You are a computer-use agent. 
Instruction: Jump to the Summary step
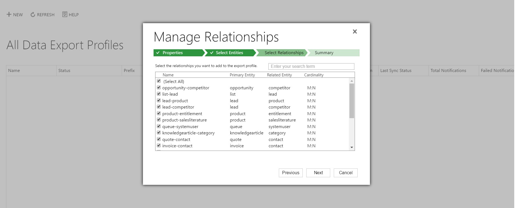(x=324, y=53)
